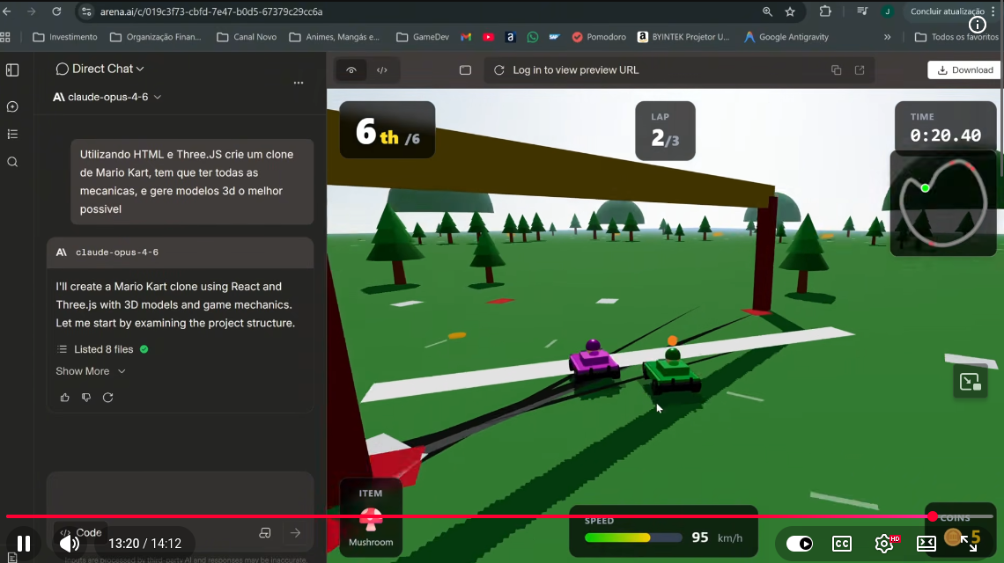Click the icon left of send arrow
The width and height of the screenshot is (1004, 563).
click(264, 532)
